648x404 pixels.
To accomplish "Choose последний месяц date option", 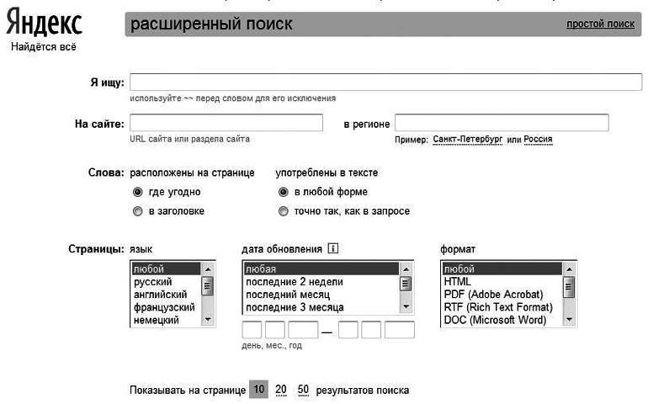I will pos(321,295).
